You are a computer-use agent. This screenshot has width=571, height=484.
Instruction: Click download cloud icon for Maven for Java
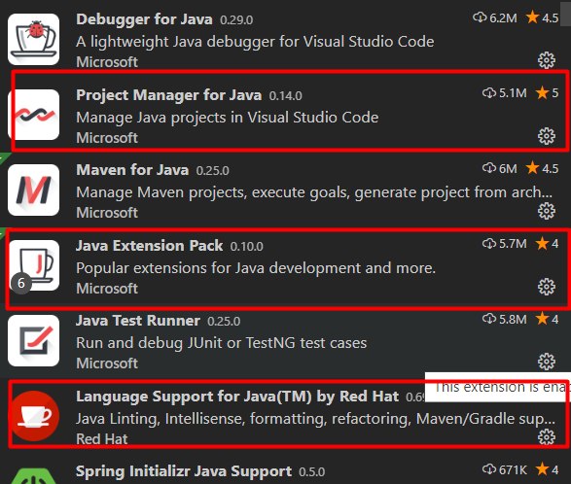(x=489, y=168)
